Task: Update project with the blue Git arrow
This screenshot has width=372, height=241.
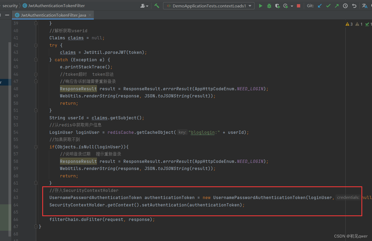Action: pyautogui.click(x=319, y=6)
